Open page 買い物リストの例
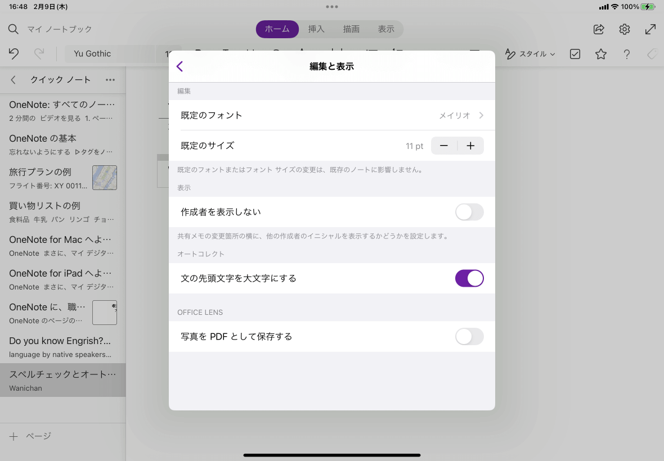This screenshot has height=461, width=664. tap(62, 212)
